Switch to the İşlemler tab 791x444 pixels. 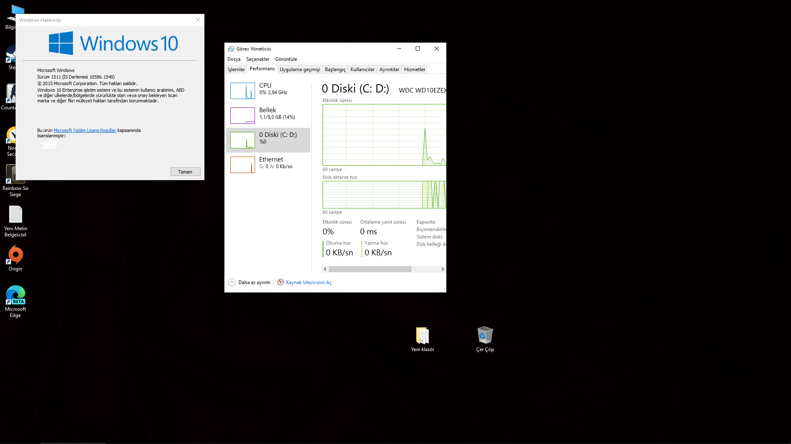click(x=236, y=69)
